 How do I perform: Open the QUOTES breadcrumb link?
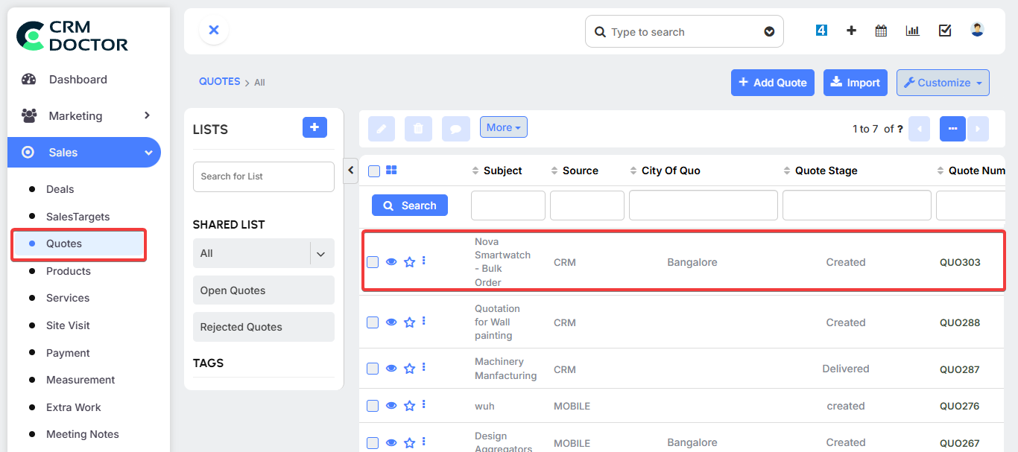pos(219,81)
